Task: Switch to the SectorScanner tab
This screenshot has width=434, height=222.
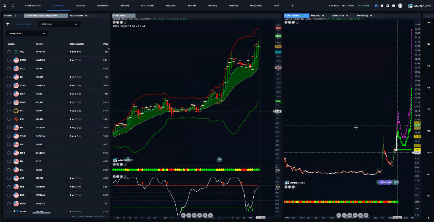Action: (76, 16)
